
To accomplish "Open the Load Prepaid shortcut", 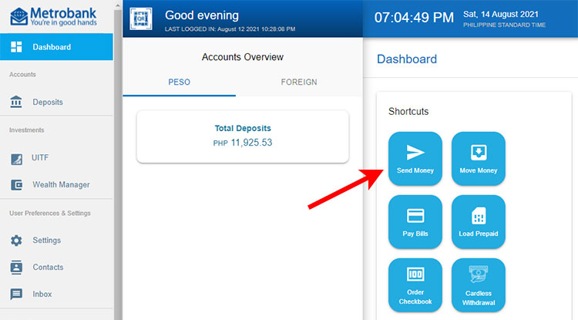I will tap(478, 222).
